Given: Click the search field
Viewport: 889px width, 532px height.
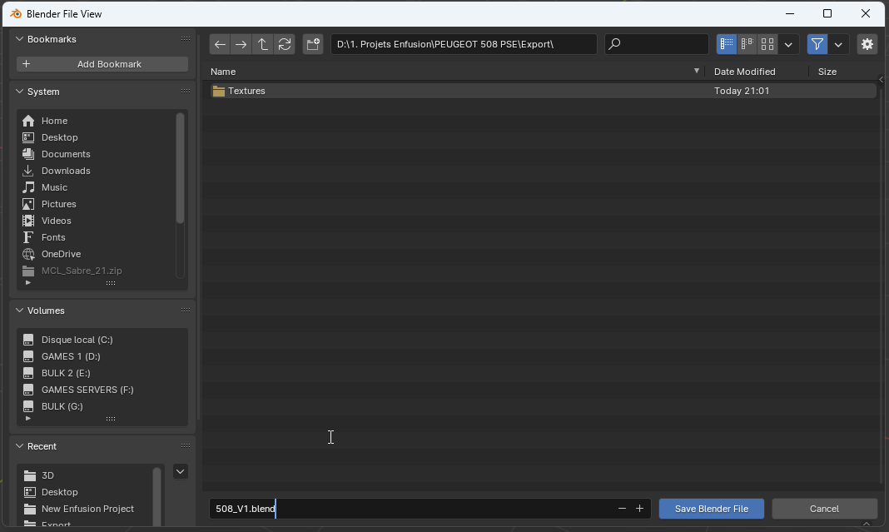Looking at the screenshot, I should [x=657, y=44].
